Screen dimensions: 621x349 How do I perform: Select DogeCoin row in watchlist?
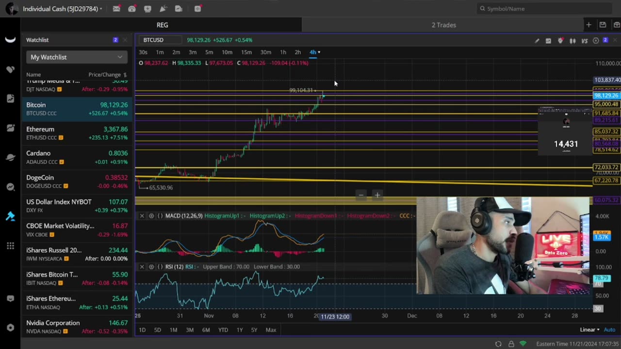(x=77, y=182)
